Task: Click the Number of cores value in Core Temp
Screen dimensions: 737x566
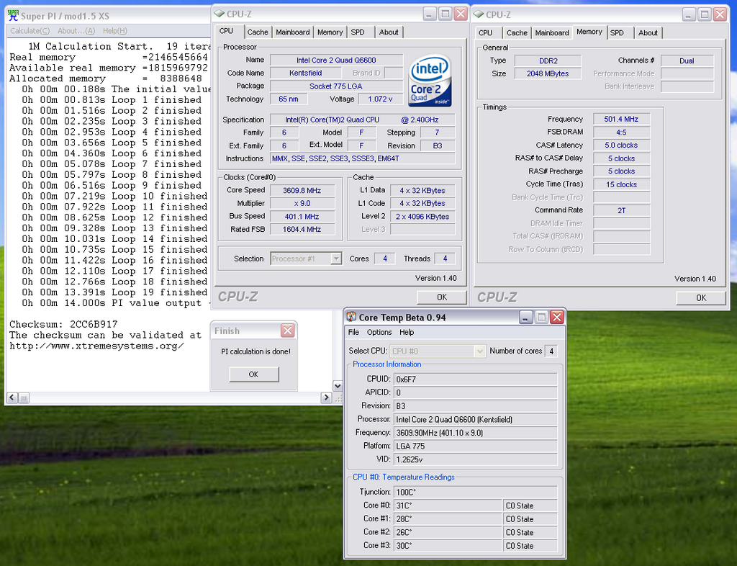Action: point(551,351)
